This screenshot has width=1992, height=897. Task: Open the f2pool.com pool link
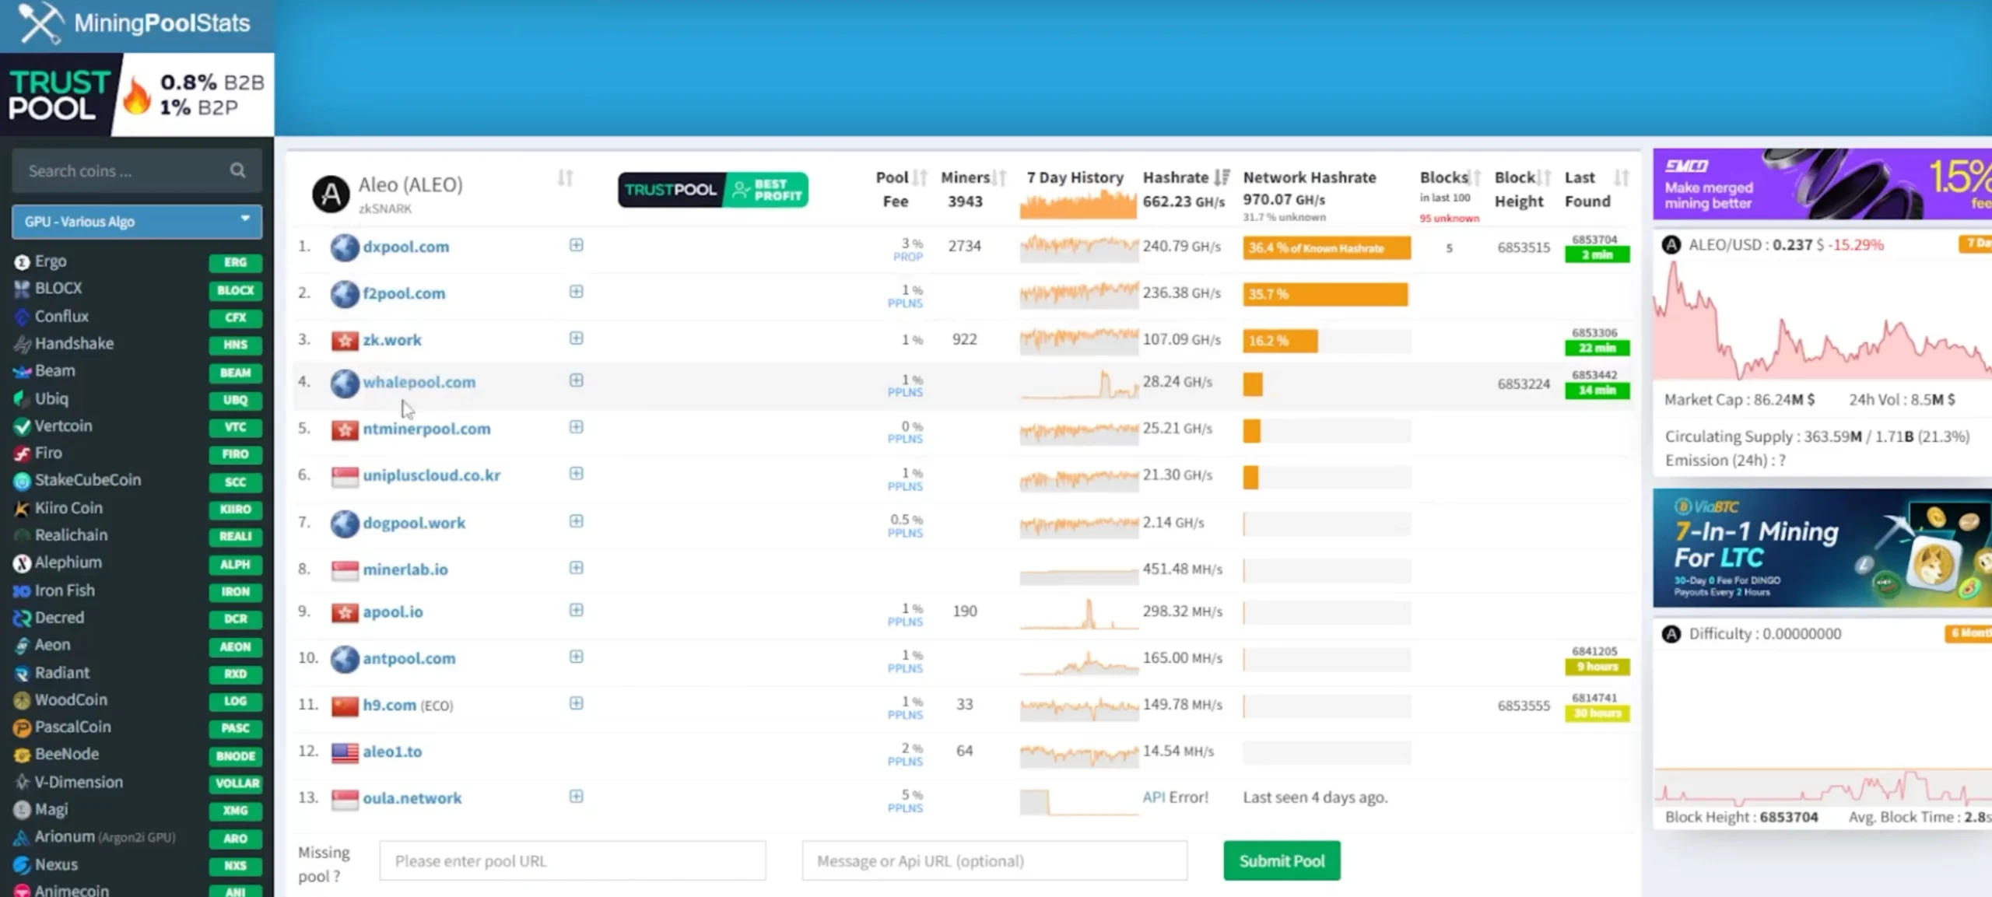404,293
